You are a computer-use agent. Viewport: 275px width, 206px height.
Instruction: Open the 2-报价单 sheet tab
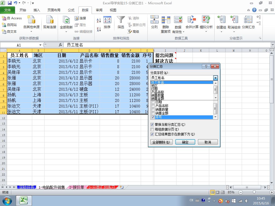click(x=77, y=187)
